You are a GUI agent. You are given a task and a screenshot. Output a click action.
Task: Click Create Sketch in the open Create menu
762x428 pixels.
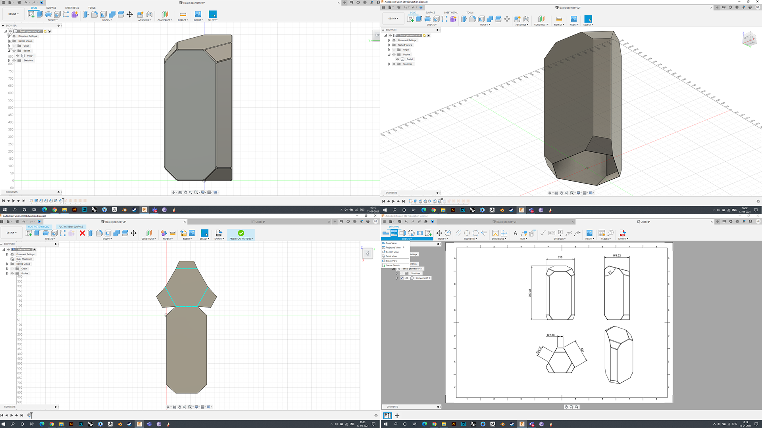(393, 266)
